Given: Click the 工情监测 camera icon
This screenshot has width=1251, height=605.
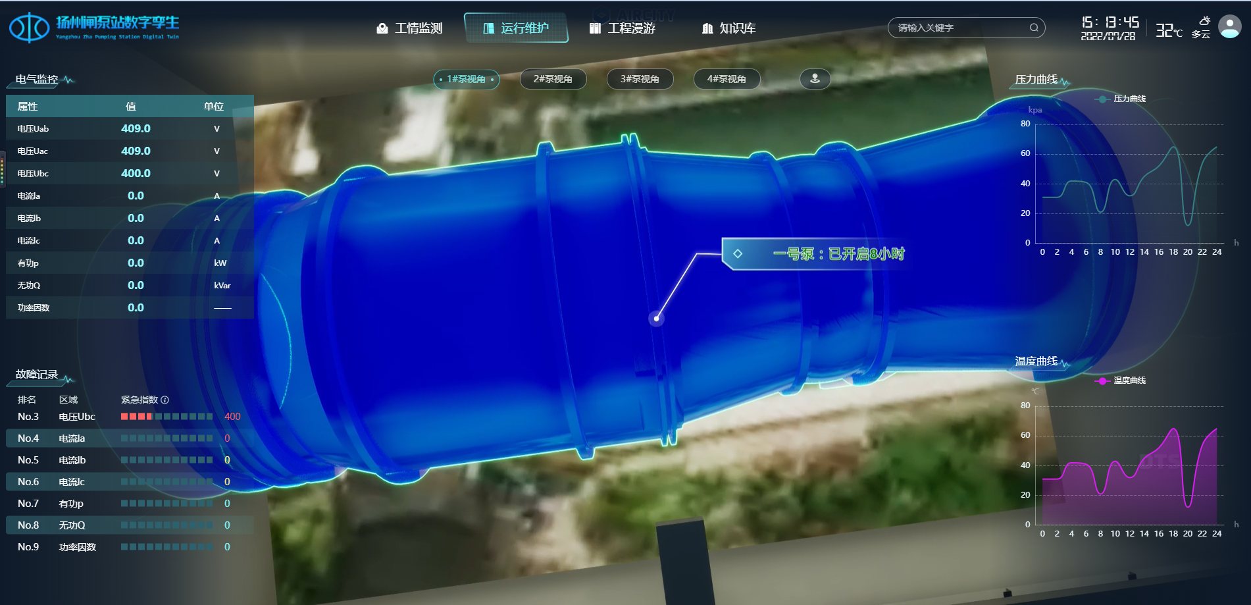Looking at the screenshot, I should point(382,28).
